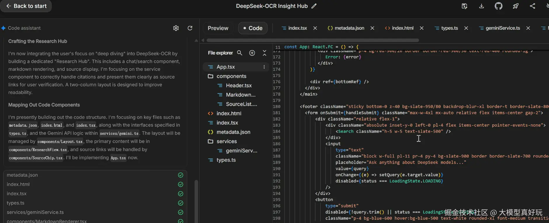Click the reset conversation refresh icon
Image resolution: width=549 pixels, height=223 pixels.
coord(190,28)
